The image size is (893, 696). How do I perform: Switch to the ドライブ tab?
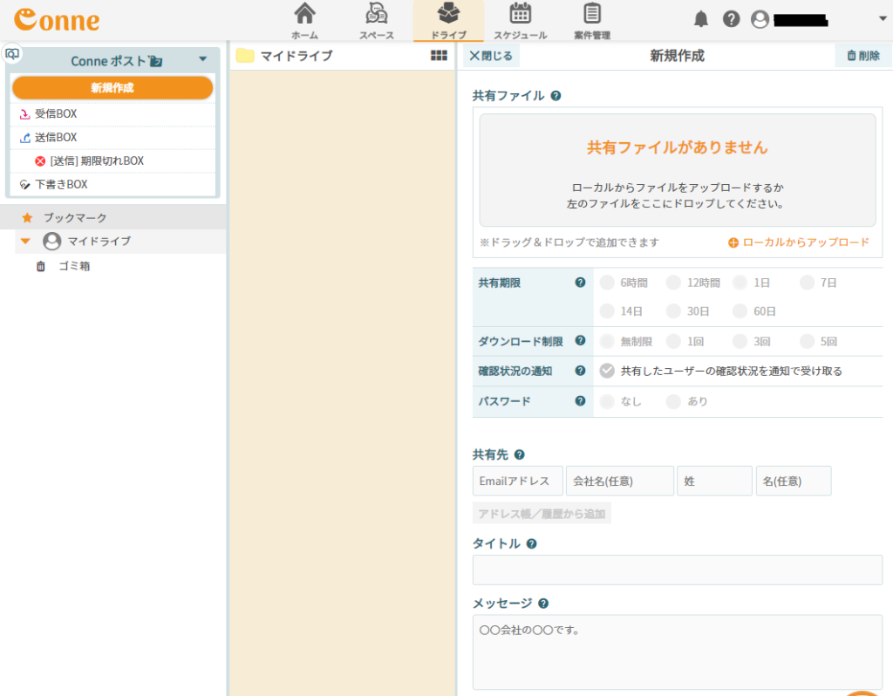[x=448, y=21]
